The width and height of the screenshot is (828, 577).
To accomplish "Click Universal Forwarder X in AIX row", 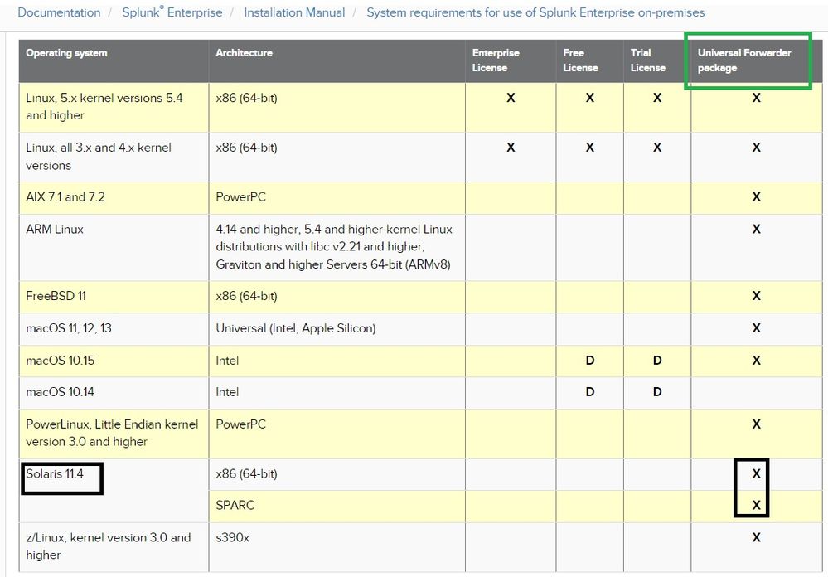I will click(756, 197).
